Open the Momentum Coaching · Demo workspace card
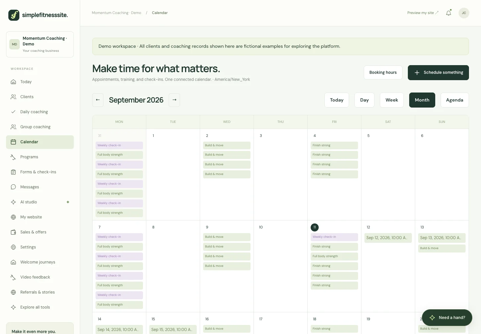 (x=40, y=44)
